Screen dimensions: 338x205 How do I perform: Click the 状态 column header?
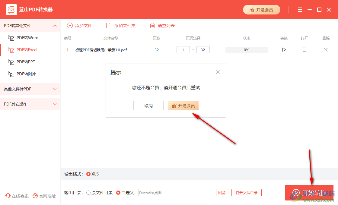[247, 38]
